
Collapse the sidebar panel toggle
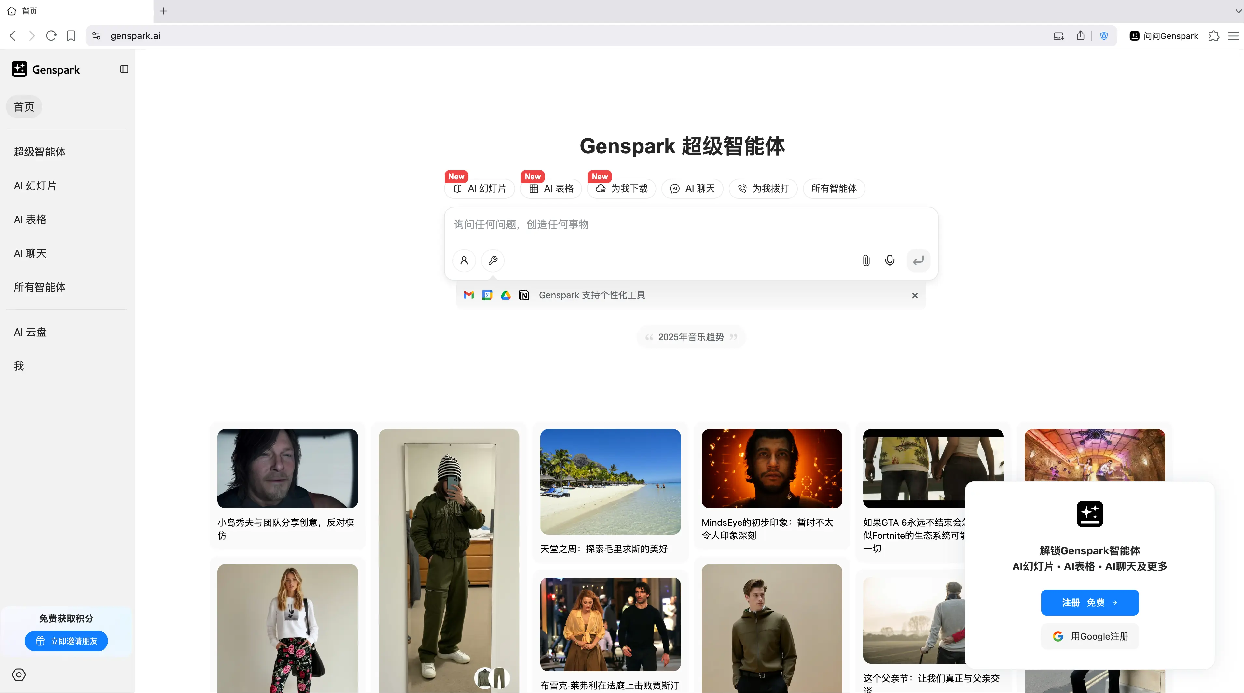tap(124, 69)
